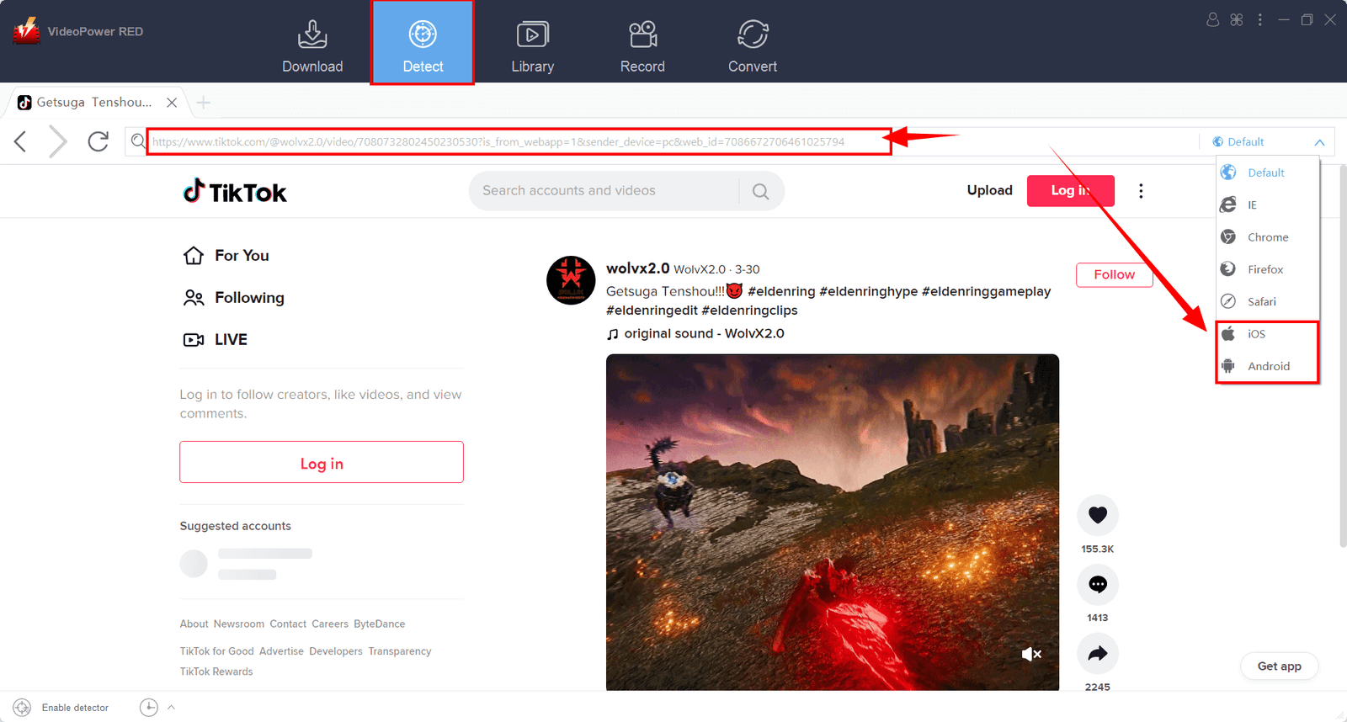Viewport: 1347px width, 722px height.
Task: Open the Library section
Action: tap(532, 47)
